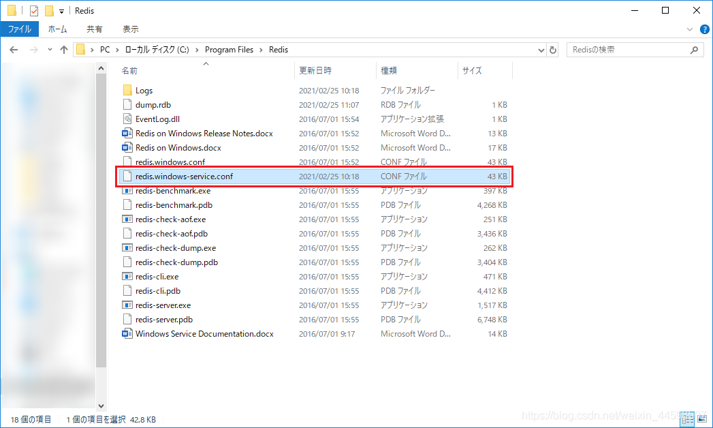Click redis-check-dump.exe application icon

(x=127, y=248)
